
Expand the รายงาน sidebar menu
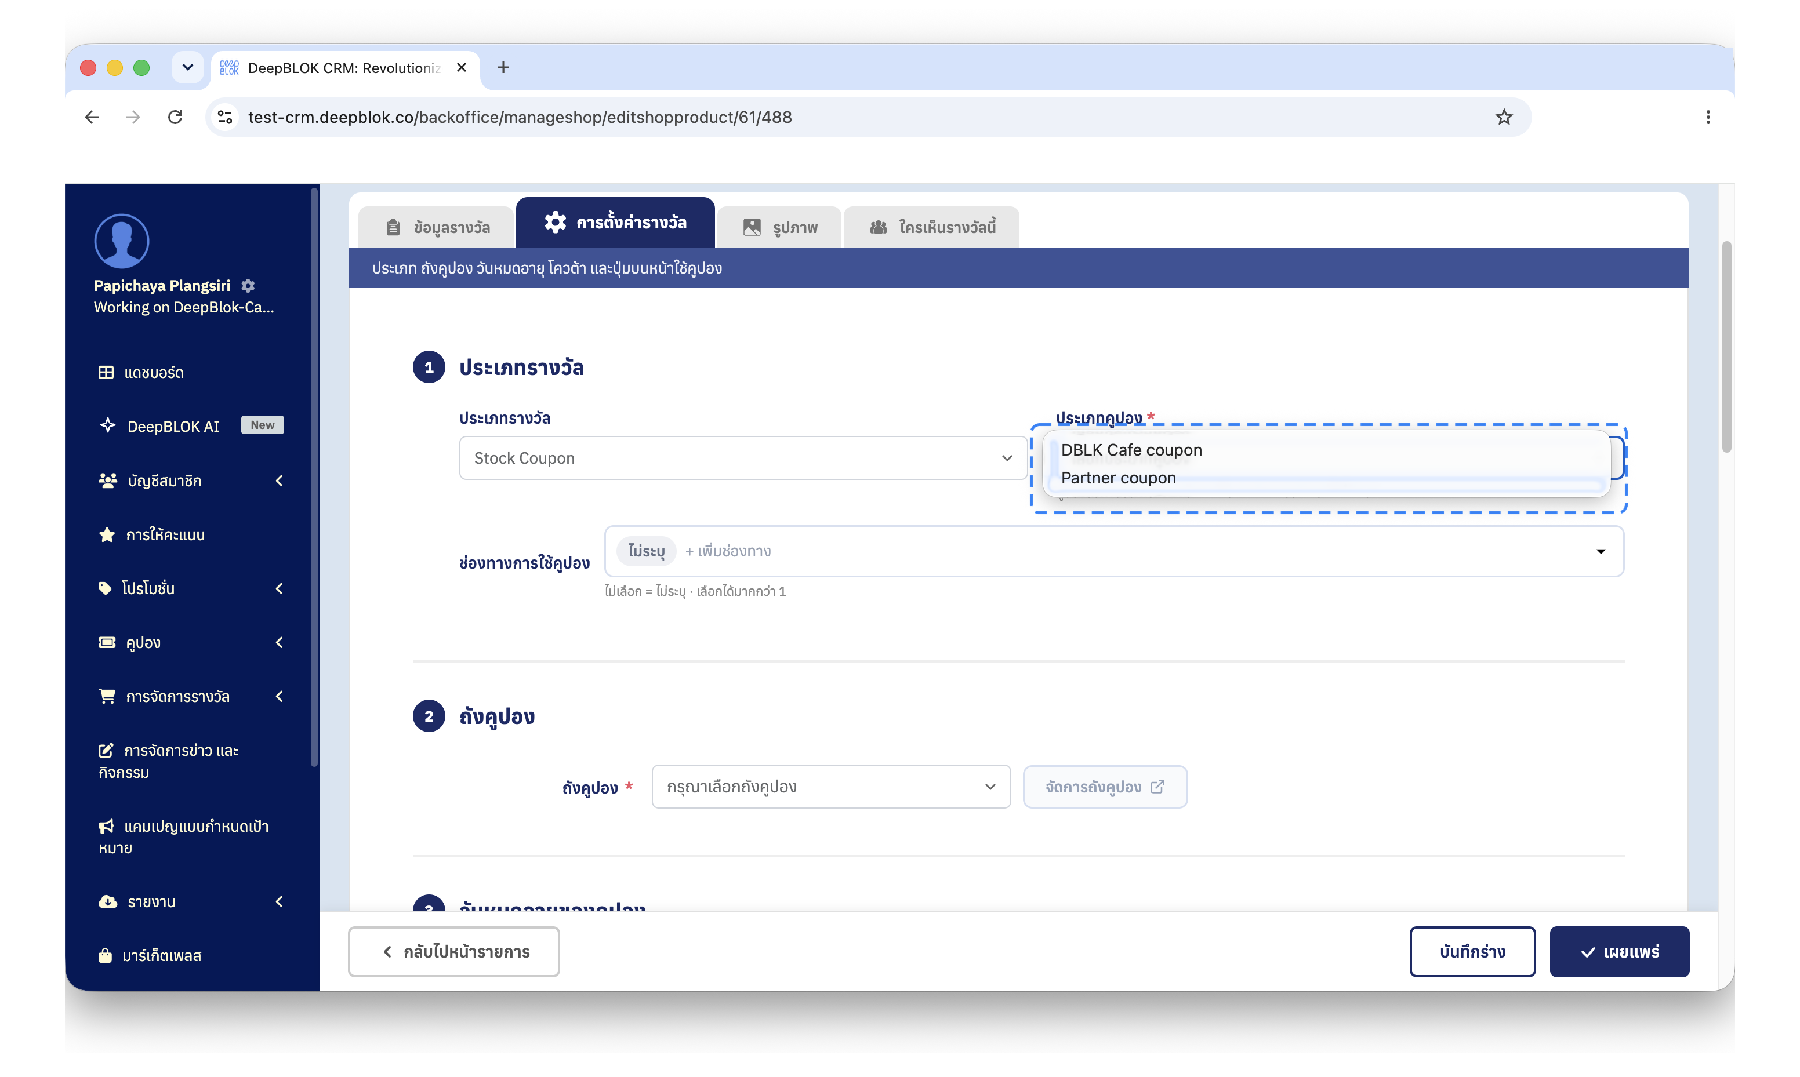191,901
